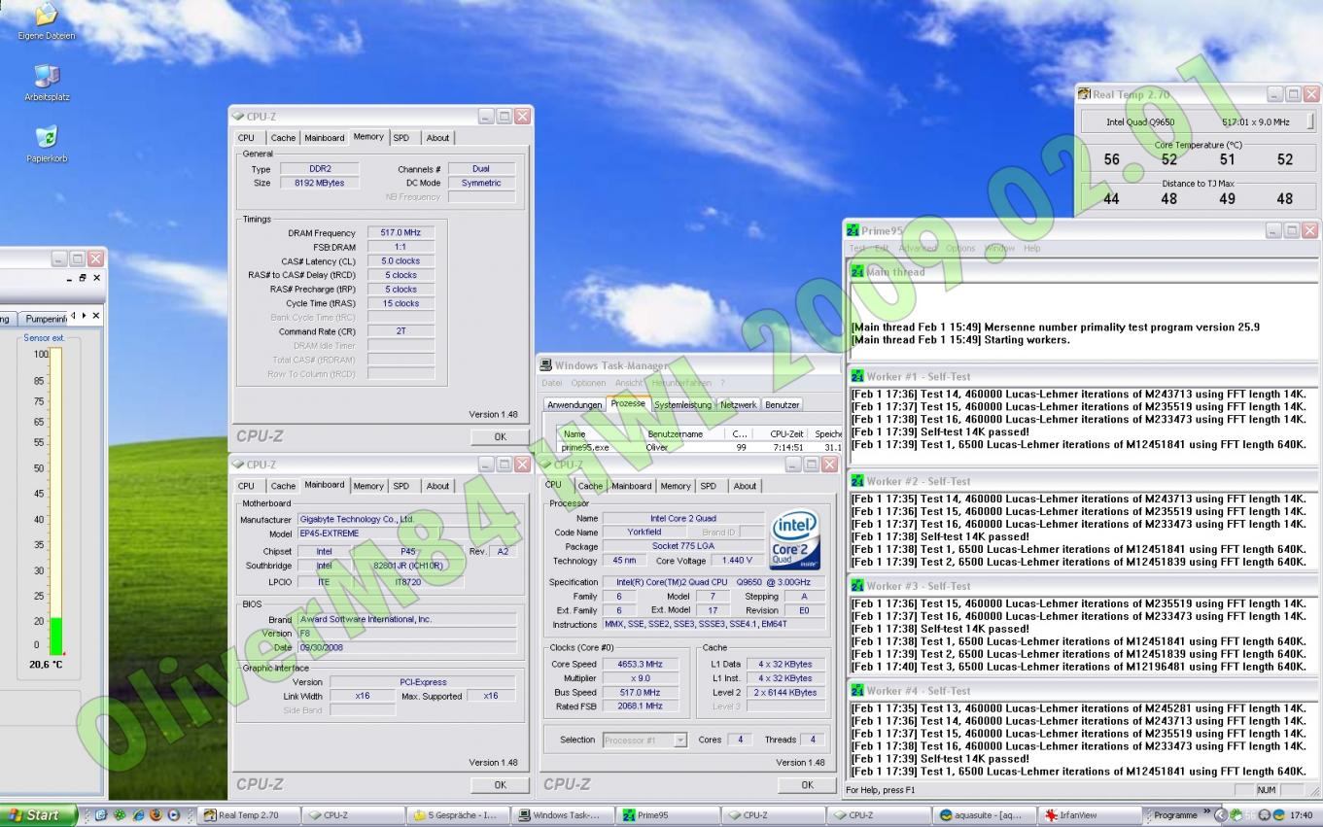Open the Papierkorb recycle bin icon

click(x=47, y=142)
